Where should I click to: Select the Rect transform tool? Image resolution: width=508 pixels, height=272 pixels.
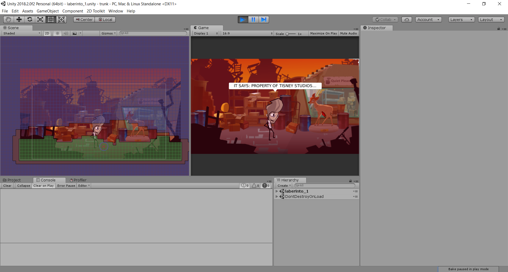(x=51, y=20)
